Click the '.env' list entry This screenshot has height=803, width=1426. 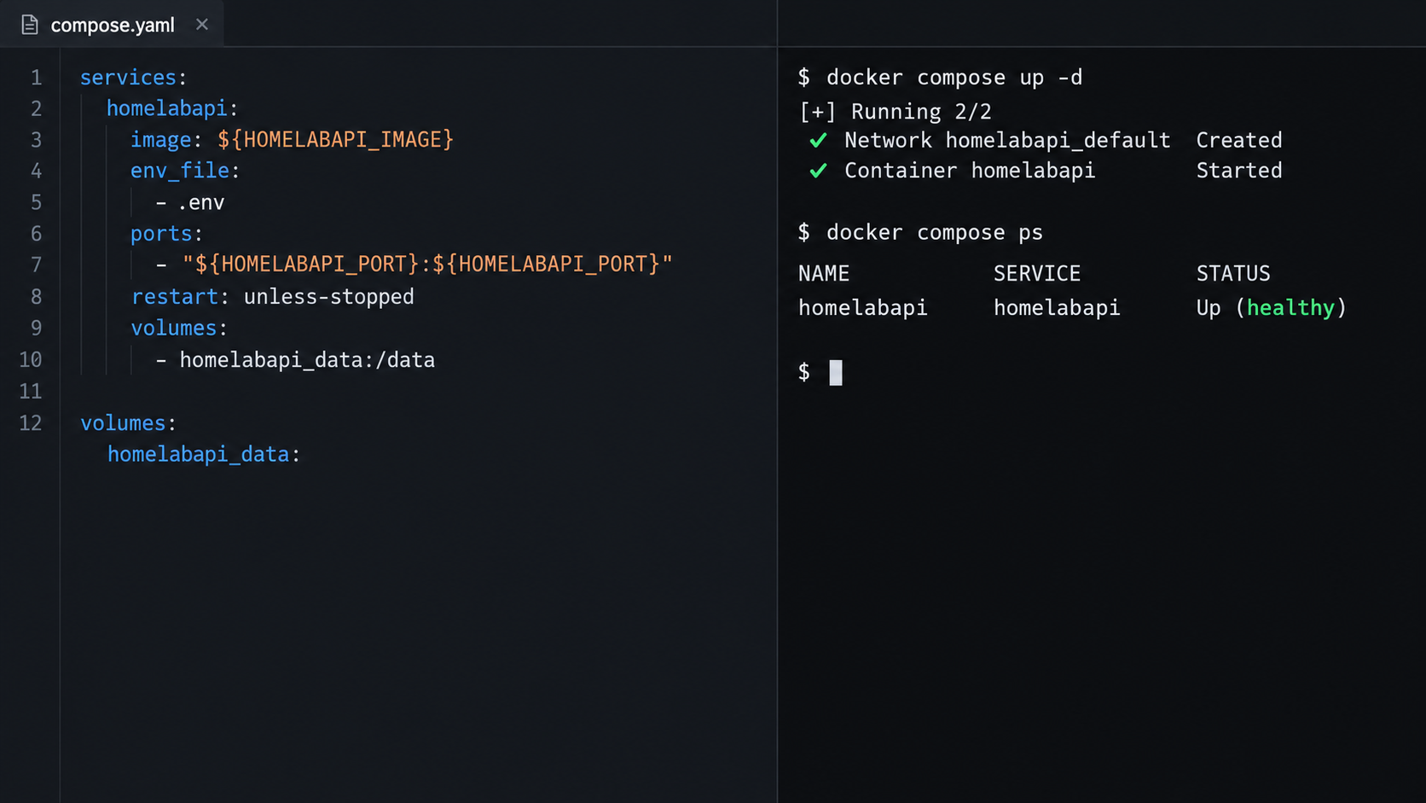tap(201, 202)
